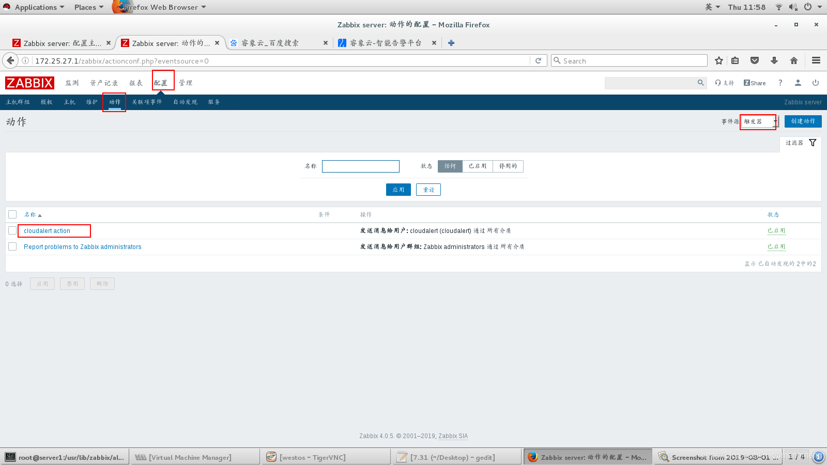The height and width of the screenshot is (465, 827).
Task: Open the 监测 main menu
Action: pos(72,83)
